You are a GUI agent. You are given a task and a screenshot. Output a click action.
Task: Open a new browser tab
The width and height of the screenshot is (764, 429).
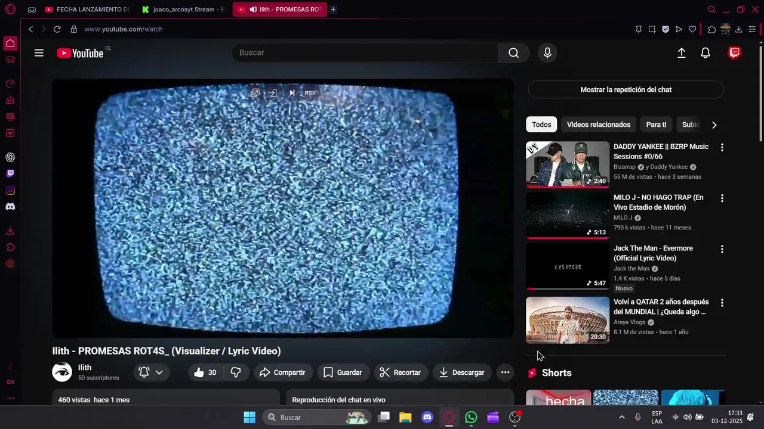[x=333, y=10]
